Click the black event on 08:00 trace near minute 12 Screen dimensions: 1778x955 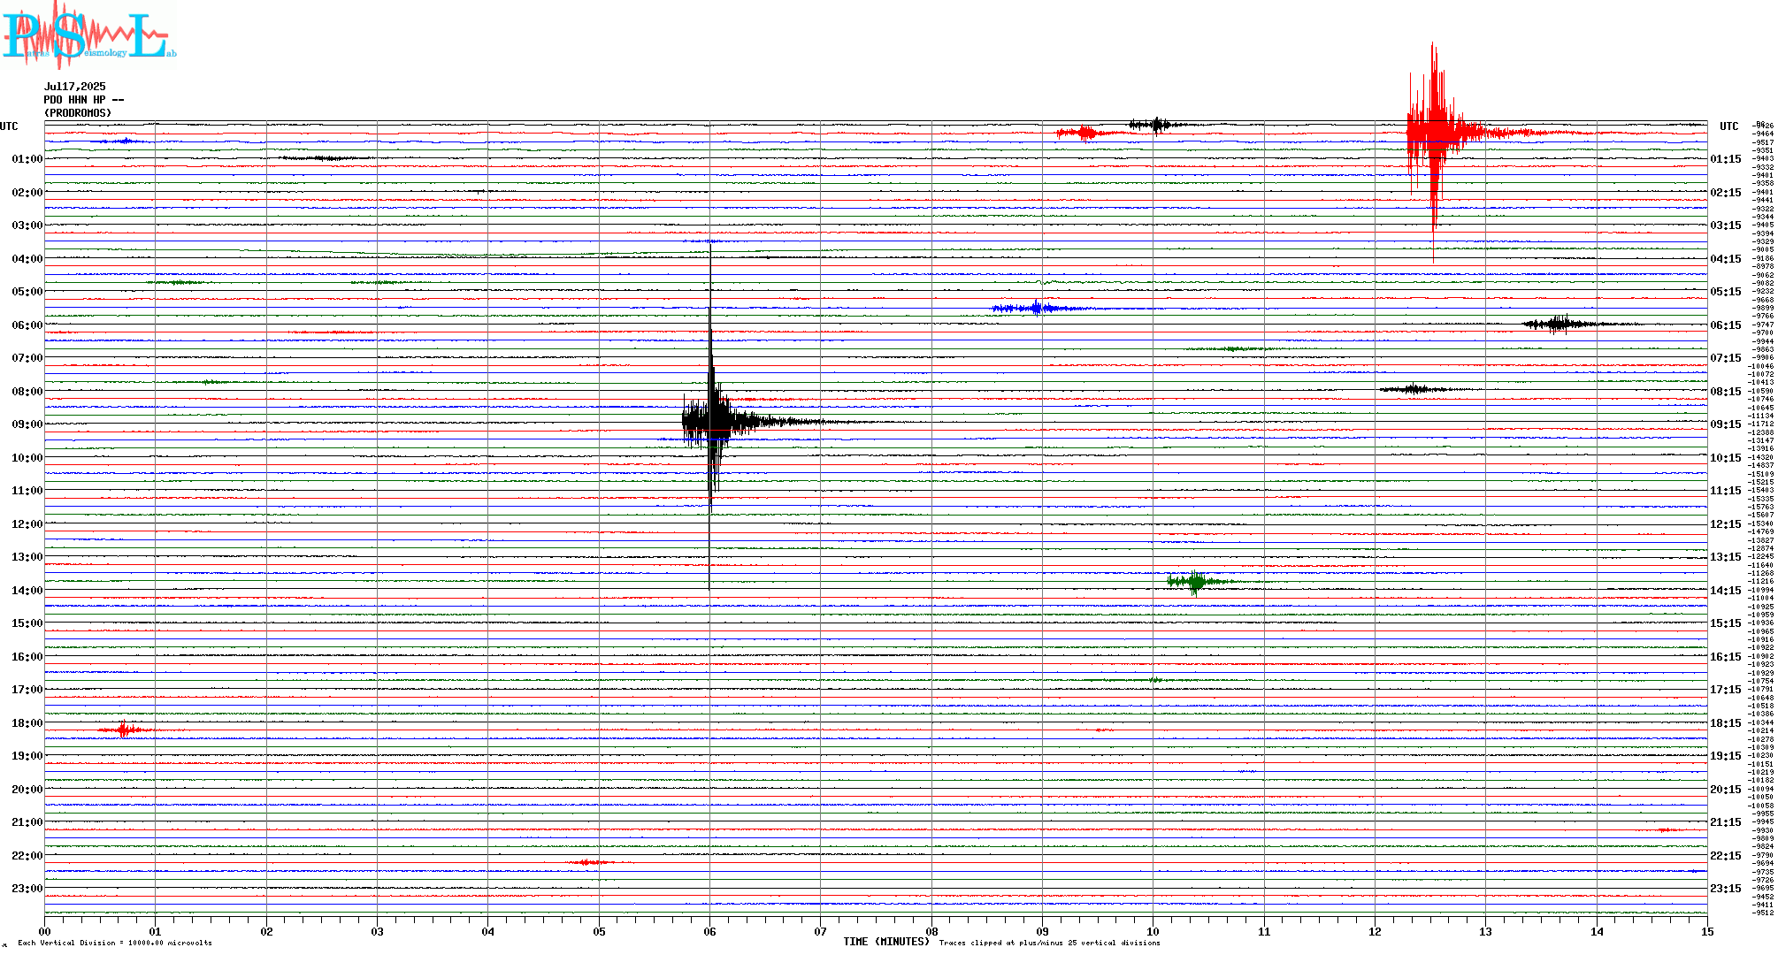[x=1415, y=389]
